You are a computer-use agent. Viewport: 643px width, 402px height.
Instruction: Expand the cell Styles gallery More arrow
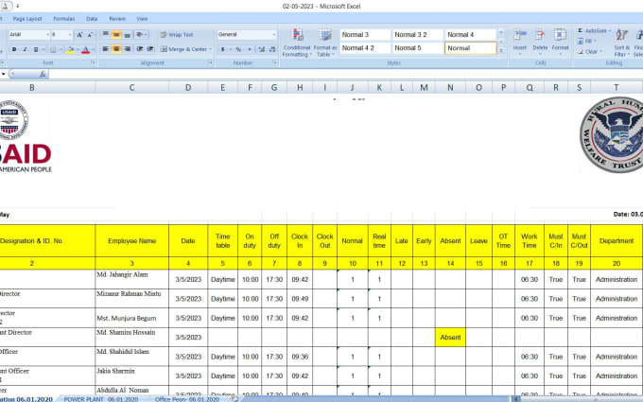(x=501, y=50)
